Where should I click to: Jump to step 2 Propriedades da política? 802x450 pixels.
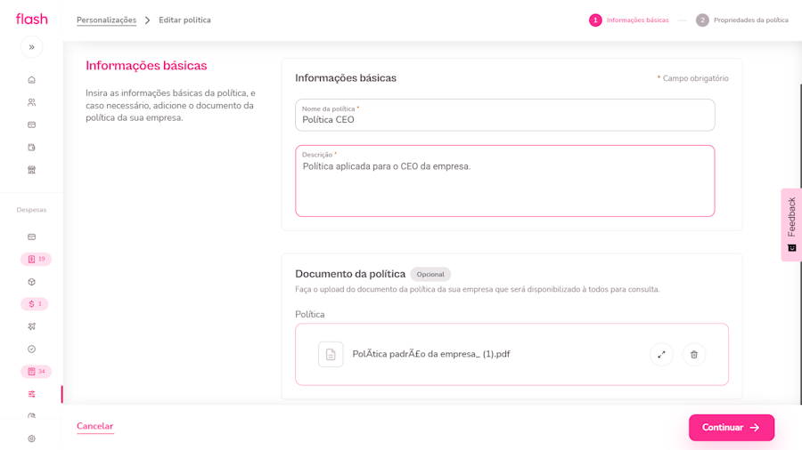[741, 20]
